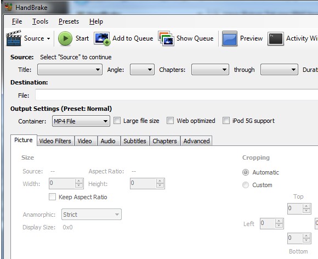
Task: Click the Bottom crop value field
Action: [295, 238]
